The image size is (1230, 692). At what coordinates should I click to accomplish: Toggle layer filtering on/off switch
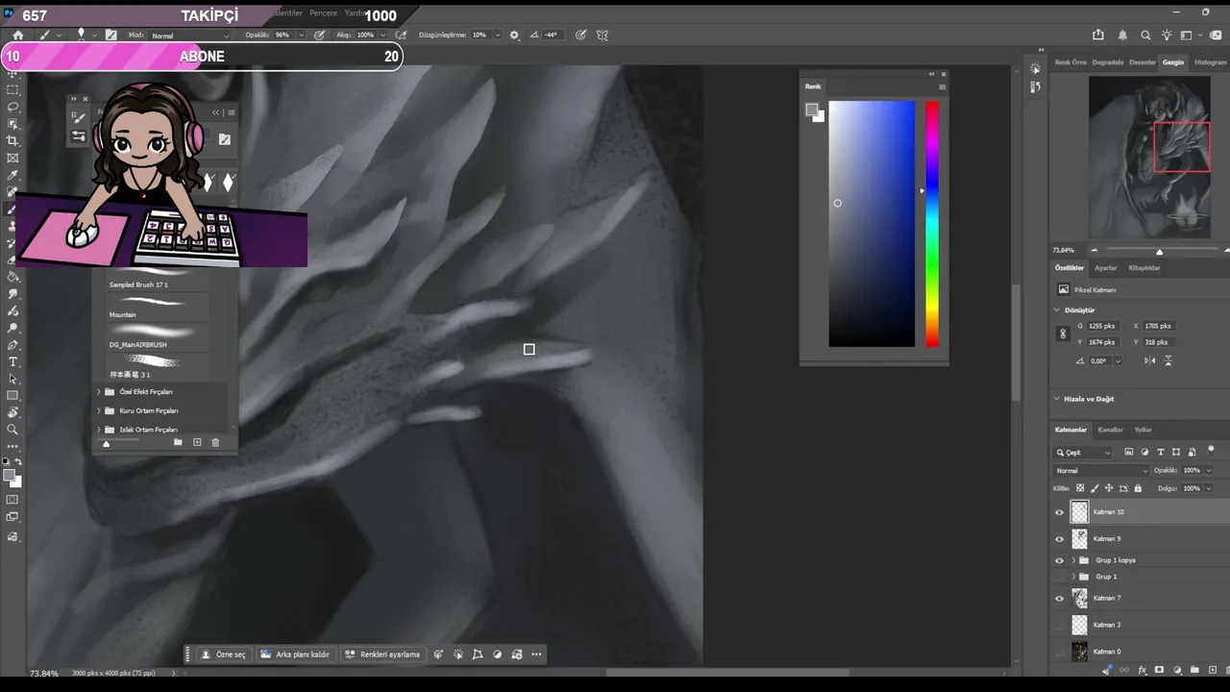(1212, 450)
